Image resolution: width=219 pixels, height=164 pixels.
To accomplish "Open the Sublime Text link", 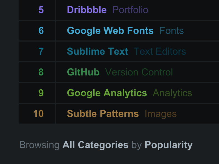I will (97, 51).
